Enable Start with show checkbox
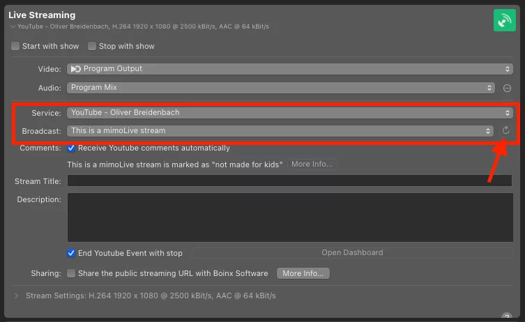Screen dimensions: 525x322 coord(15,46)
